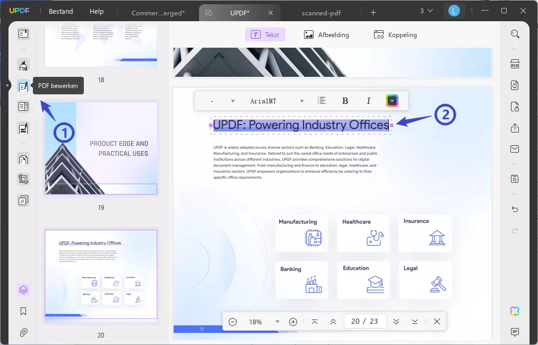The width and height of the screenshot is (538, 345).
Task: Expand the font size dropdown
Action: coord(232,101)
